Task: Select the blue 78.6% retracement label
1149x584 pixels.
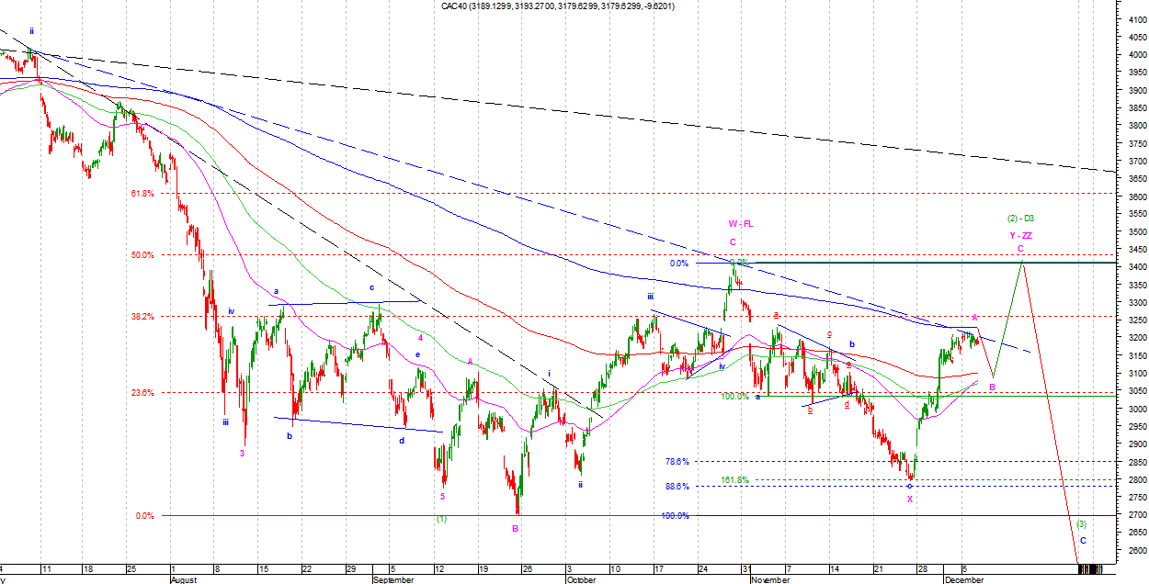Action: (x=677, y=461)
